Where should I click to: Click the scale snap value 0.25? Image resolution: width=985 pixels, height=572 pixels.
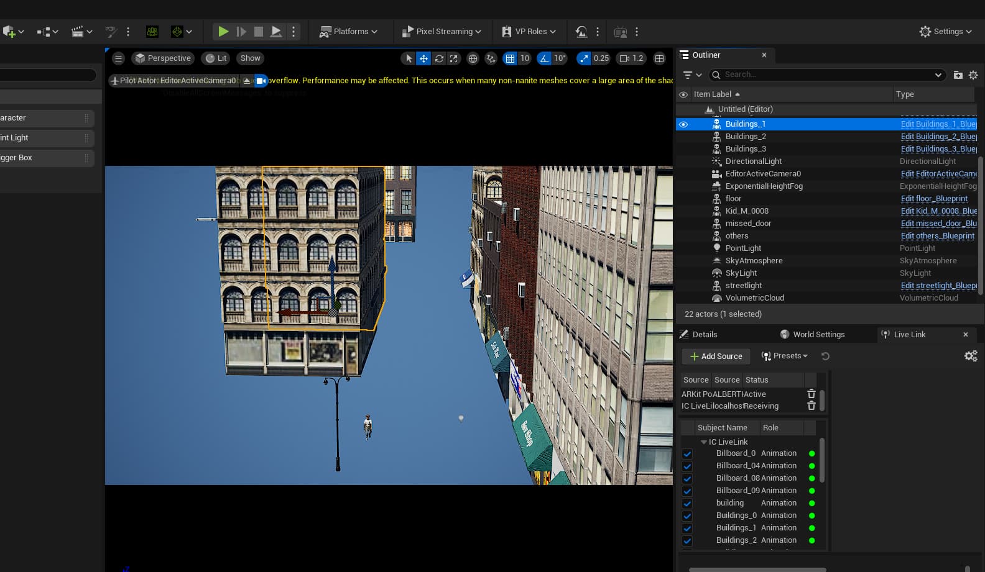[x=601, y=58]
